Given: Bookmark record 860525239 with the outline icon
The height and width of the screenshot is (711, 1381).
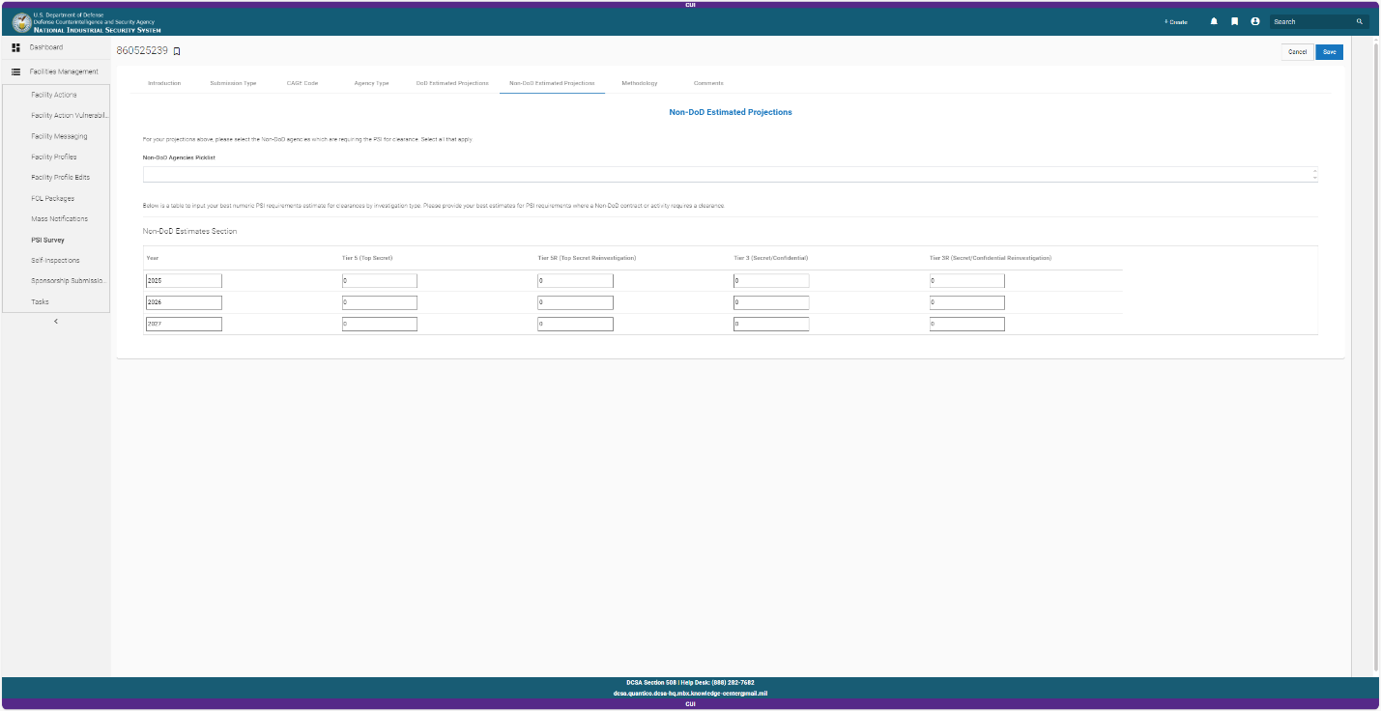Looking at the screenshot, I should pos(177,51).
